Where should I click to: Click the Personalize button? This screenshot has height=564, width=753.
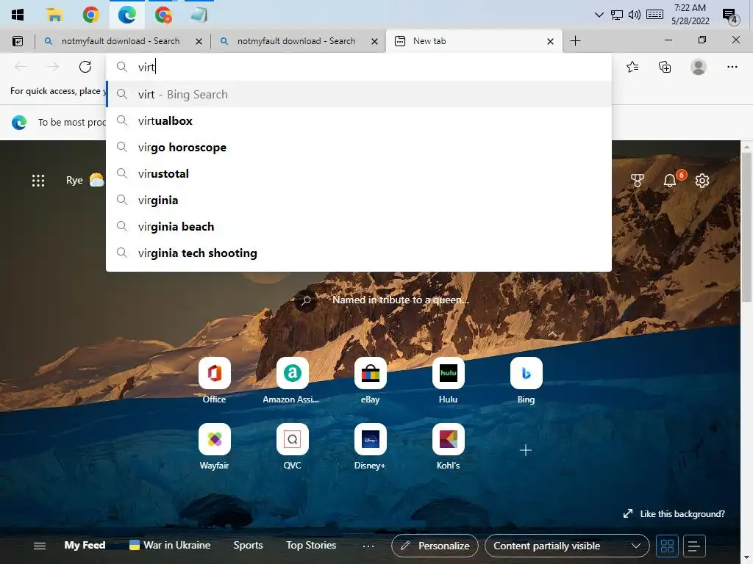[435, 546]
